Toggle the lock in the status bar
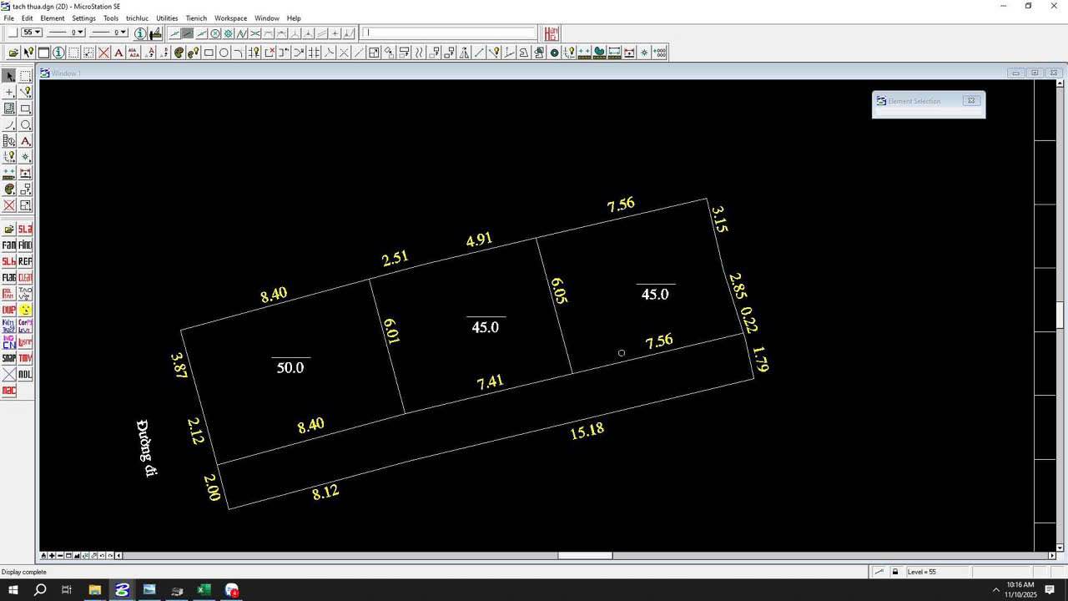The width and height of the screenshot is (1068, 601). 895,571
